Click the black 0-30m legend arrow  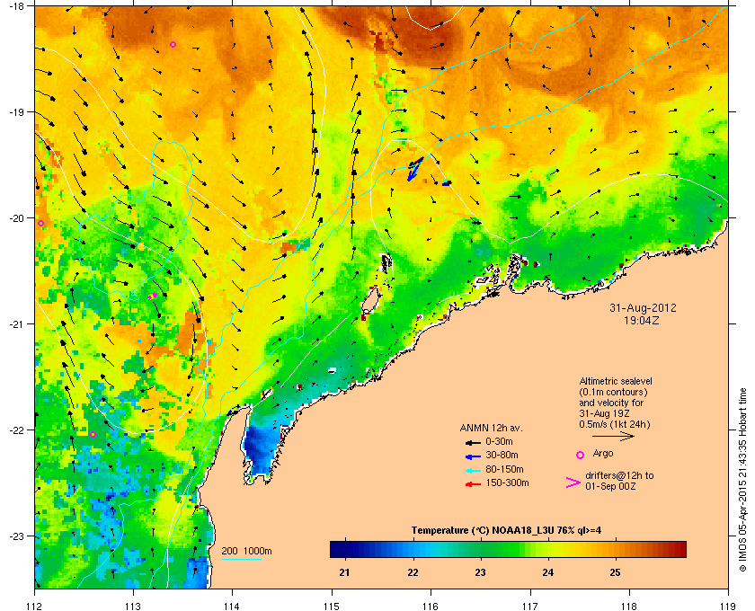(x=473, y=442)
